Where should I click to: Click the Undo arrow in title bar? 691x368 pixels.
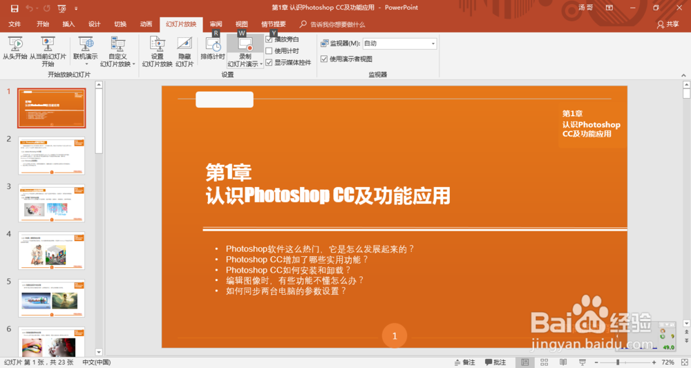(29, 8)
